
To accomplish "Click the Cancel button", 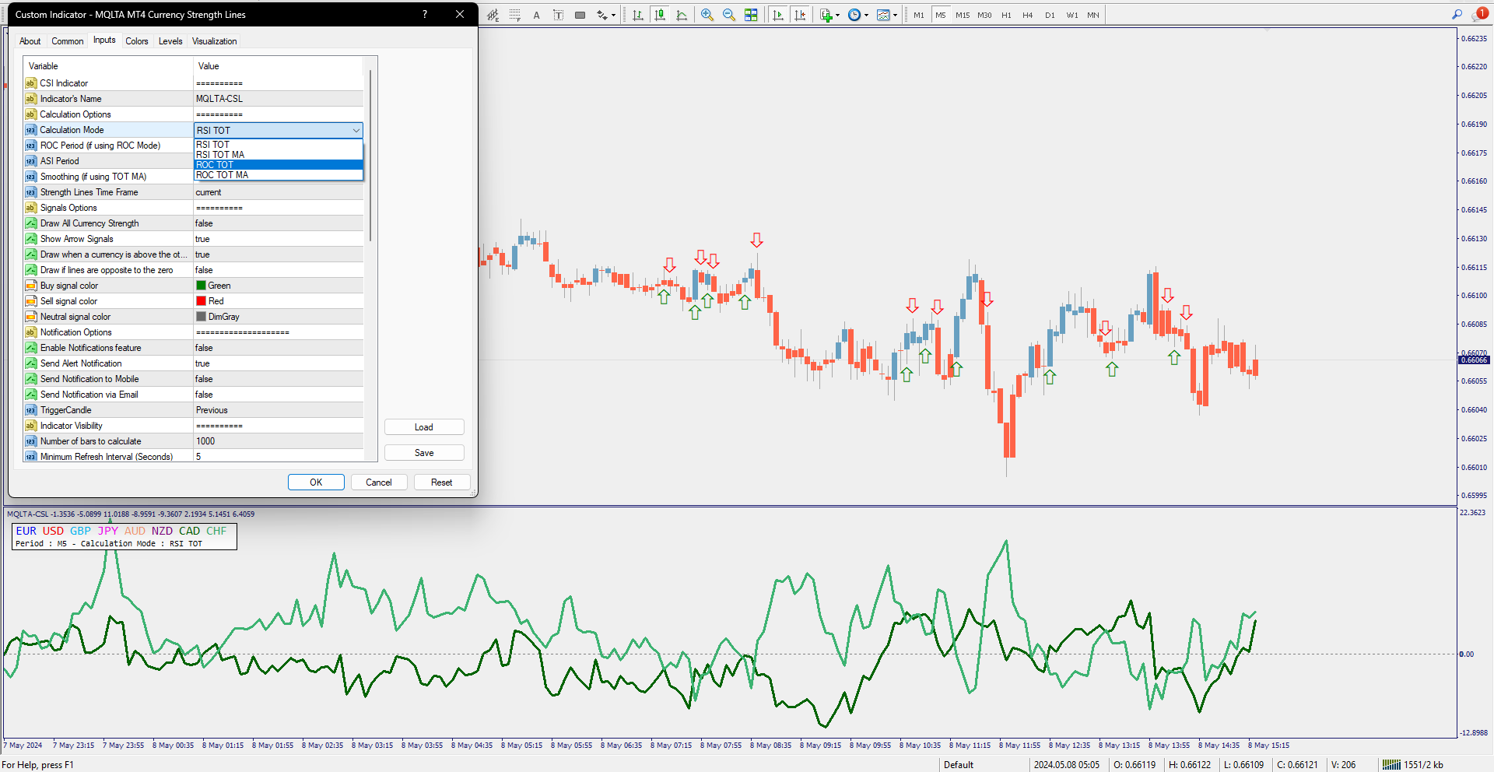I will pyautogui.click(x=379, y=482).
